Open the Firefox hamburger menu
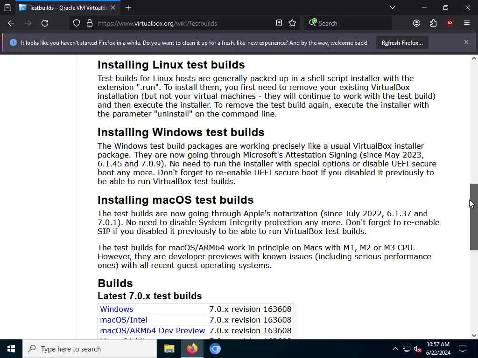 pyautogui.click(x=467, y=23)
